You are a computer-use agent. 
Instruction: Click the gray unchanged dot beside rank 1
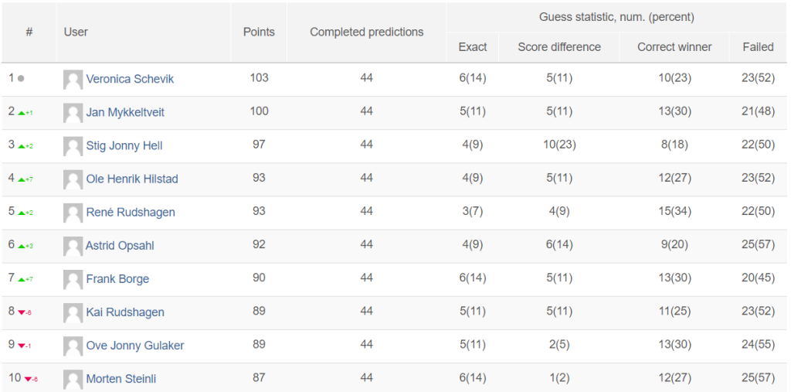point(21,79)
